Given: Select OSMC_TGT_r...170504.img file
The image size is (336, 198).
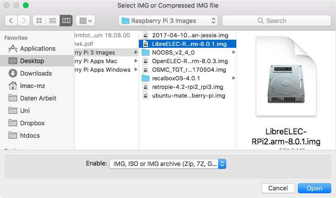Looking at the screenshot, I should tap(188, 69).
